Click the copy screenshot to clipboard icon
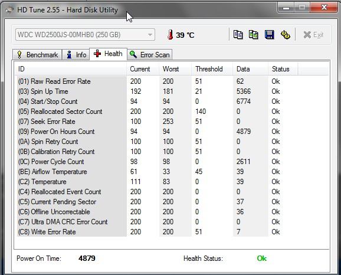 tap(254, 35)
